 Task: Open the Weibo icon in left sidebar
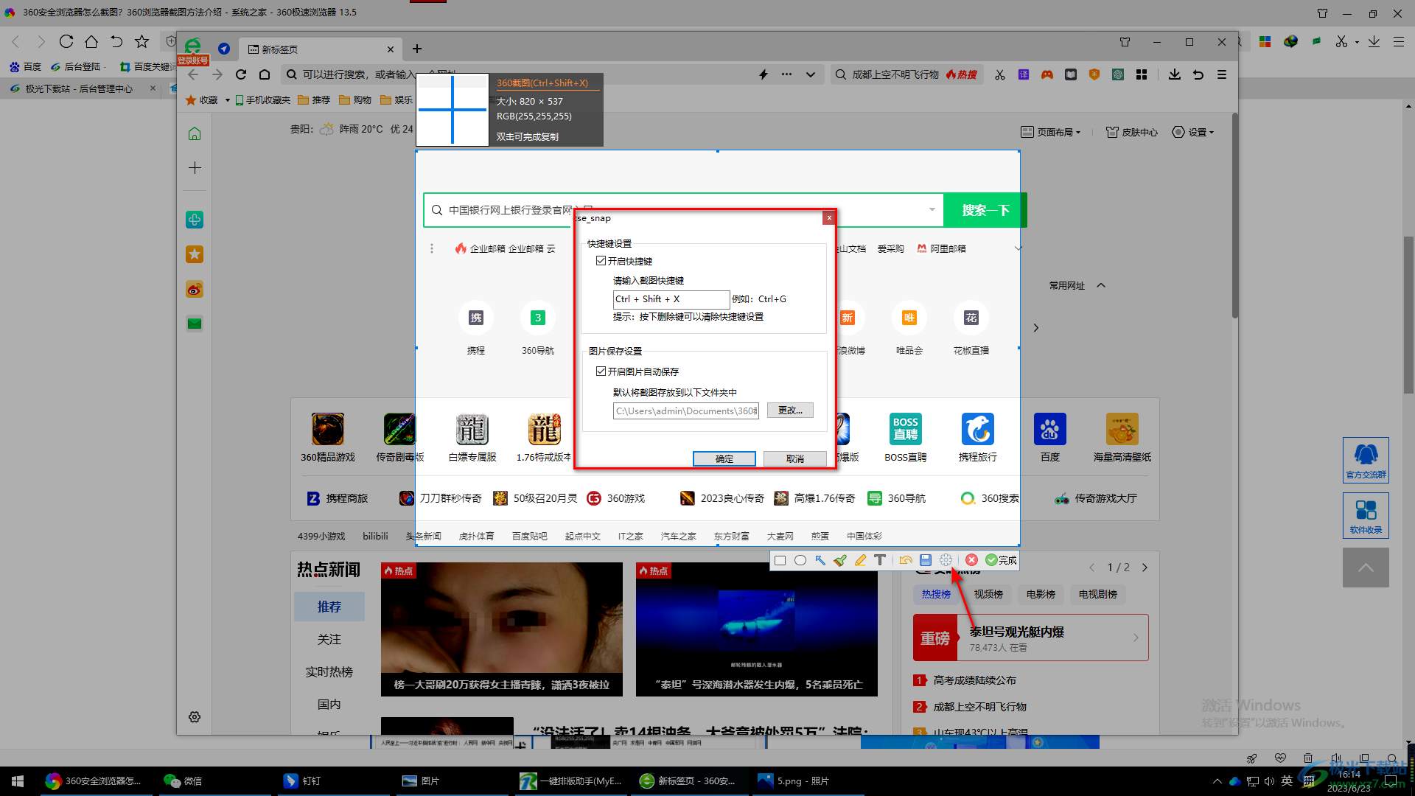coord(195,290)
